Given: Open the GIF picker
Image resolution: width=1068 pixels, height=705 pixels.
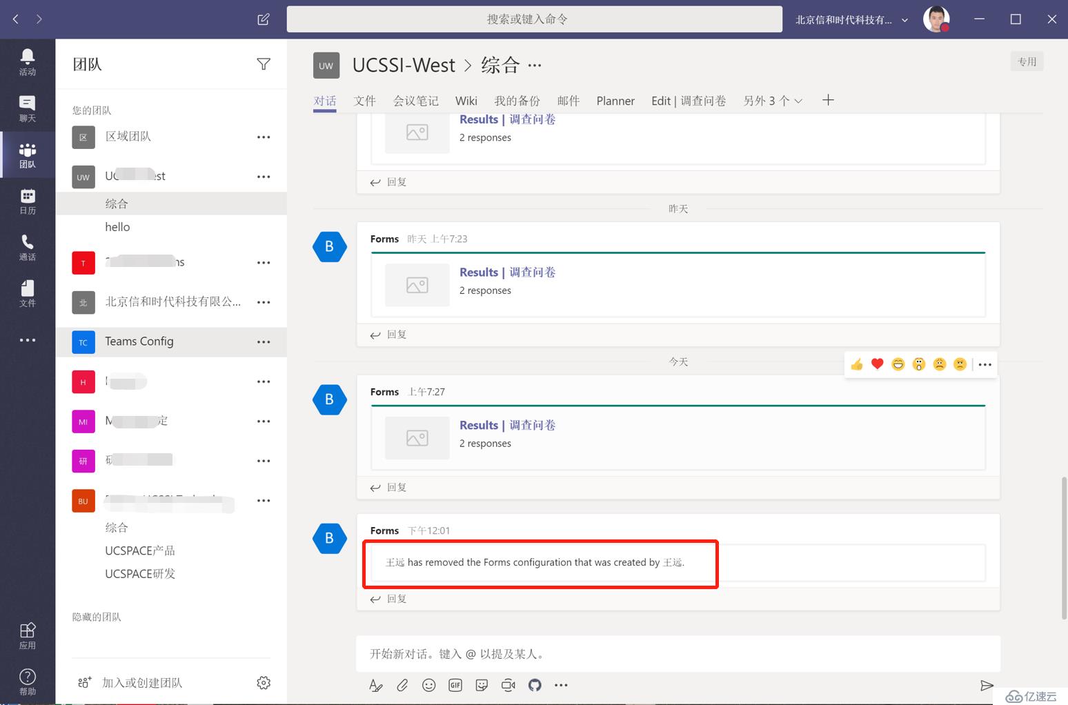Looking at the screenshot, I should pyautogui.click(x=455, y=685).
